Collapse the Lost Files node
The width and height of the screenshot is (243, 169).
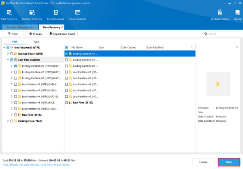pyautogui.click(x=8, y=60)
